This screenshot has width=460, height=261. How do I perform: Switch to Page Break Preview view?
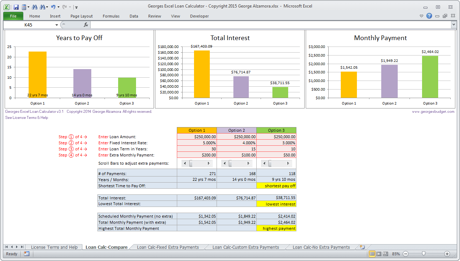click(x=385, y=254)
